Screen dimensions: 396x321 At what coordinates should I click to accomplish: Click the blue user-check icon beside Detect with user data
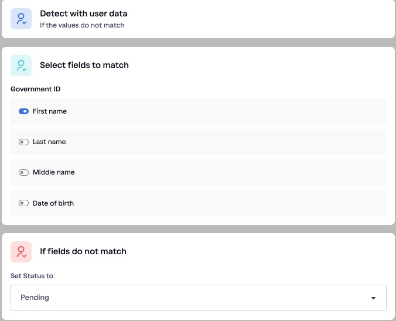[x=21, y=19]
